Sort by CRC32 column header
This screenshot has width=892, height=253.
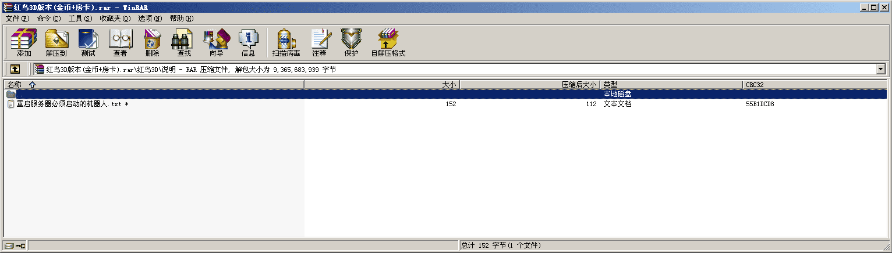pos(815,85)
